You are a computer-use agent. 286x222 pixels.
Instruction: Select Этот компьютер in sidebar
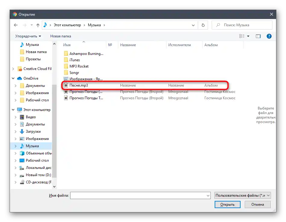point(34,110)
